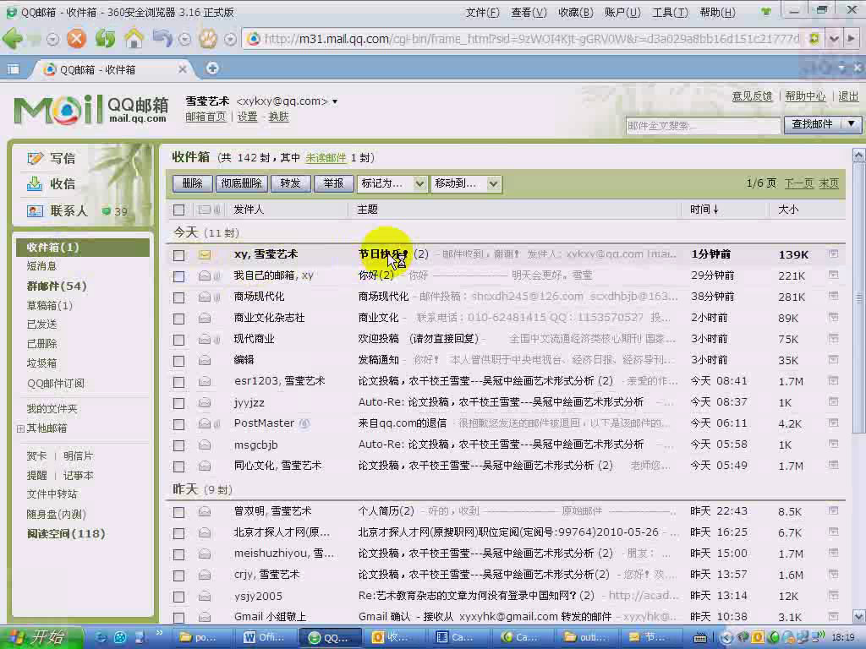Toggle the select-all mails checkbox

178,210
